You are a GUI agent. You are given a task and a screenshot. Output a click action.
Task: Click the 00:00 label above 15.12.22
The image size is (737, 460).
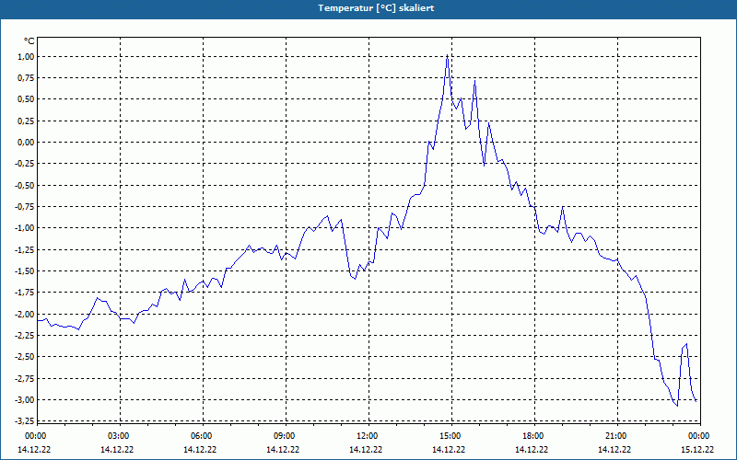pos(699,435)
